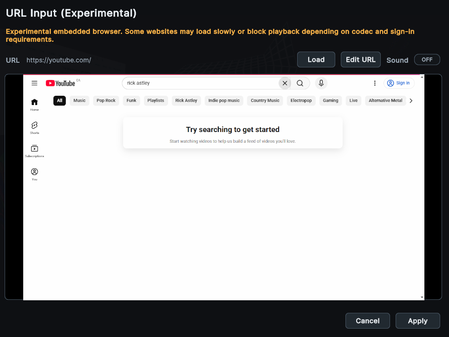This screenshot has width=449, height=337.
Task: Show more category chips with right chevron
Action: [411, 100]
